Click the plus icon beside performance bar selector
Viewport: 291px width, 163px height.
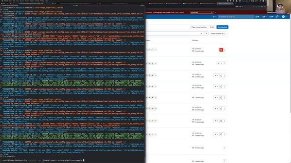click(x=215, y=12)
